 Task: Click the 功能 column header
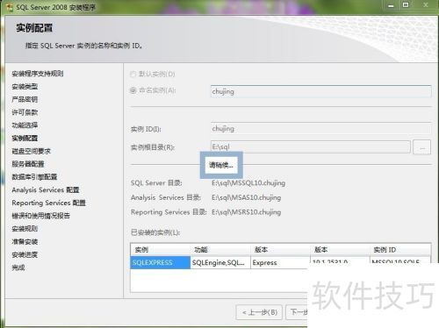tap(220, 250)
